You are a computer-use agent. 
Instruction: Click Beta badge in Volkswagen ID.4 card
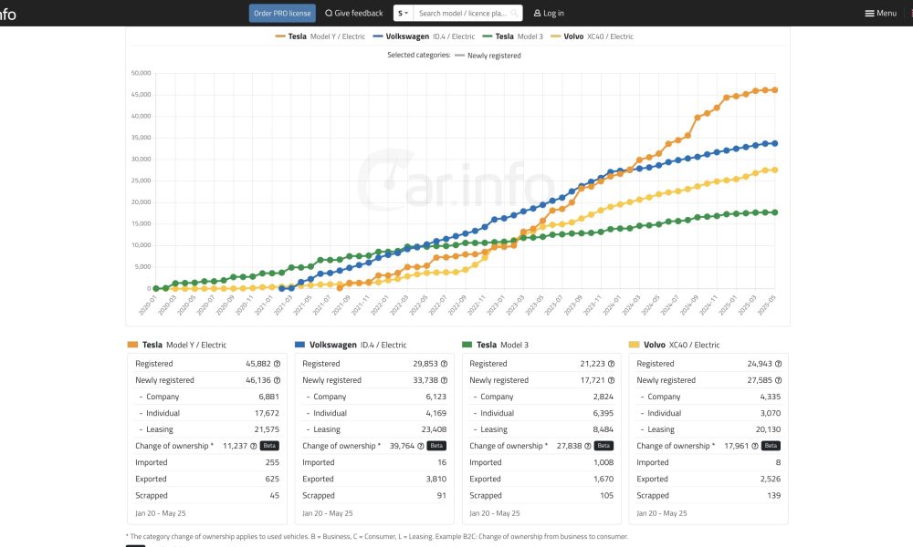tap(436, 446)
